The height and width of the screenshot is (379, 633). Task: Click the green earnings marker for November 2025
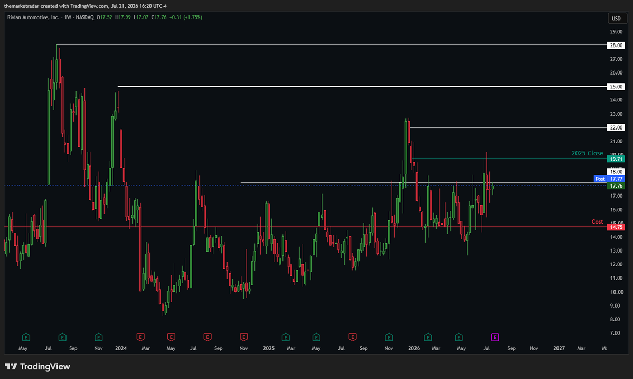[x=389, y=337]
